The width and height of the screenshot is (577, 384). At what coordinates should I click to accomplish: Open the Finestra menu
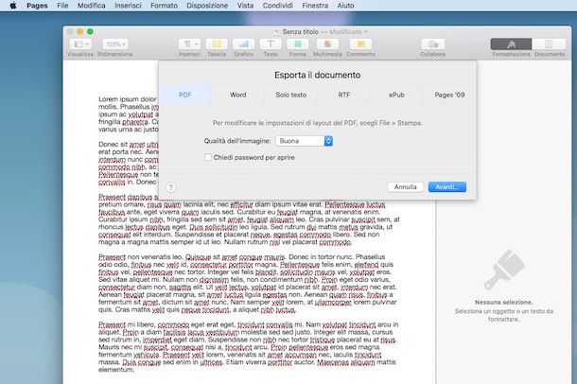point(315,6)
